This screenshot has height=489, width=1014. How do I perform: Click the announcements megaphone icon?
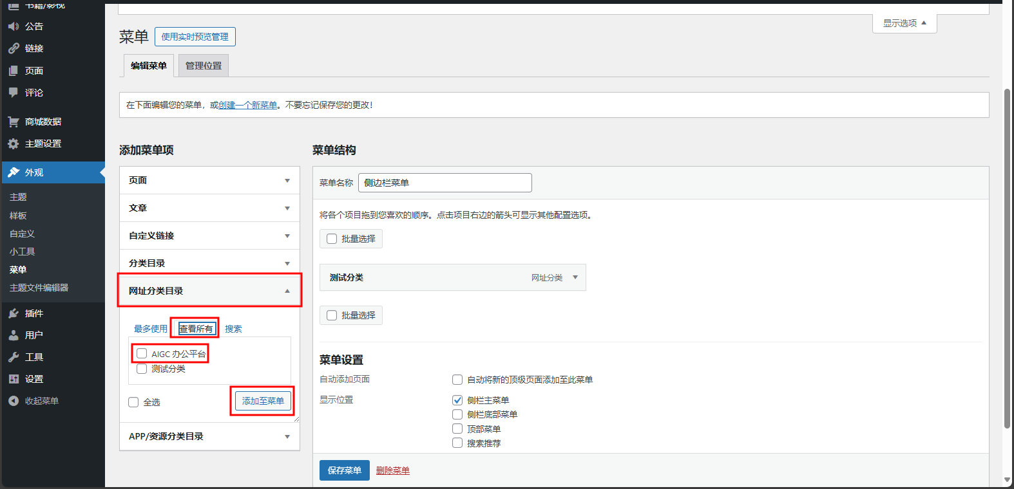(x=14, y=26)
